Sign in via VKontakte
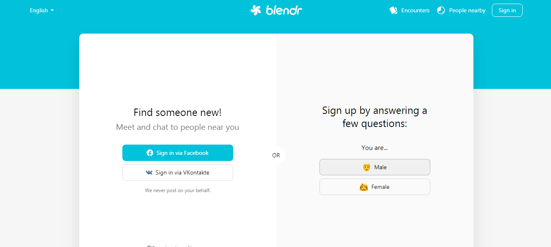This screenshot has width=551, height=247. point(177,172)
